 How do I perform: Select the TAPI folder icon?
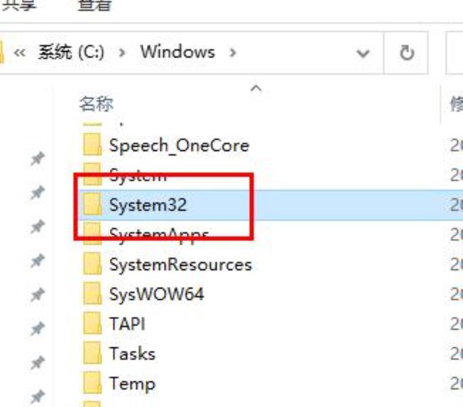[x=93, y=323]
